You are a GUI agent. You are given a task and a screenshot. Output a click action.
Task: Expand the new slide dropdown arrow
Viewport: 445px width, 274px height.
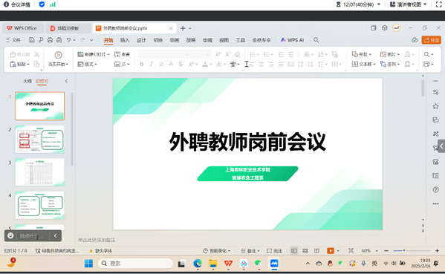pyautogui.click(x=108, y=54)
